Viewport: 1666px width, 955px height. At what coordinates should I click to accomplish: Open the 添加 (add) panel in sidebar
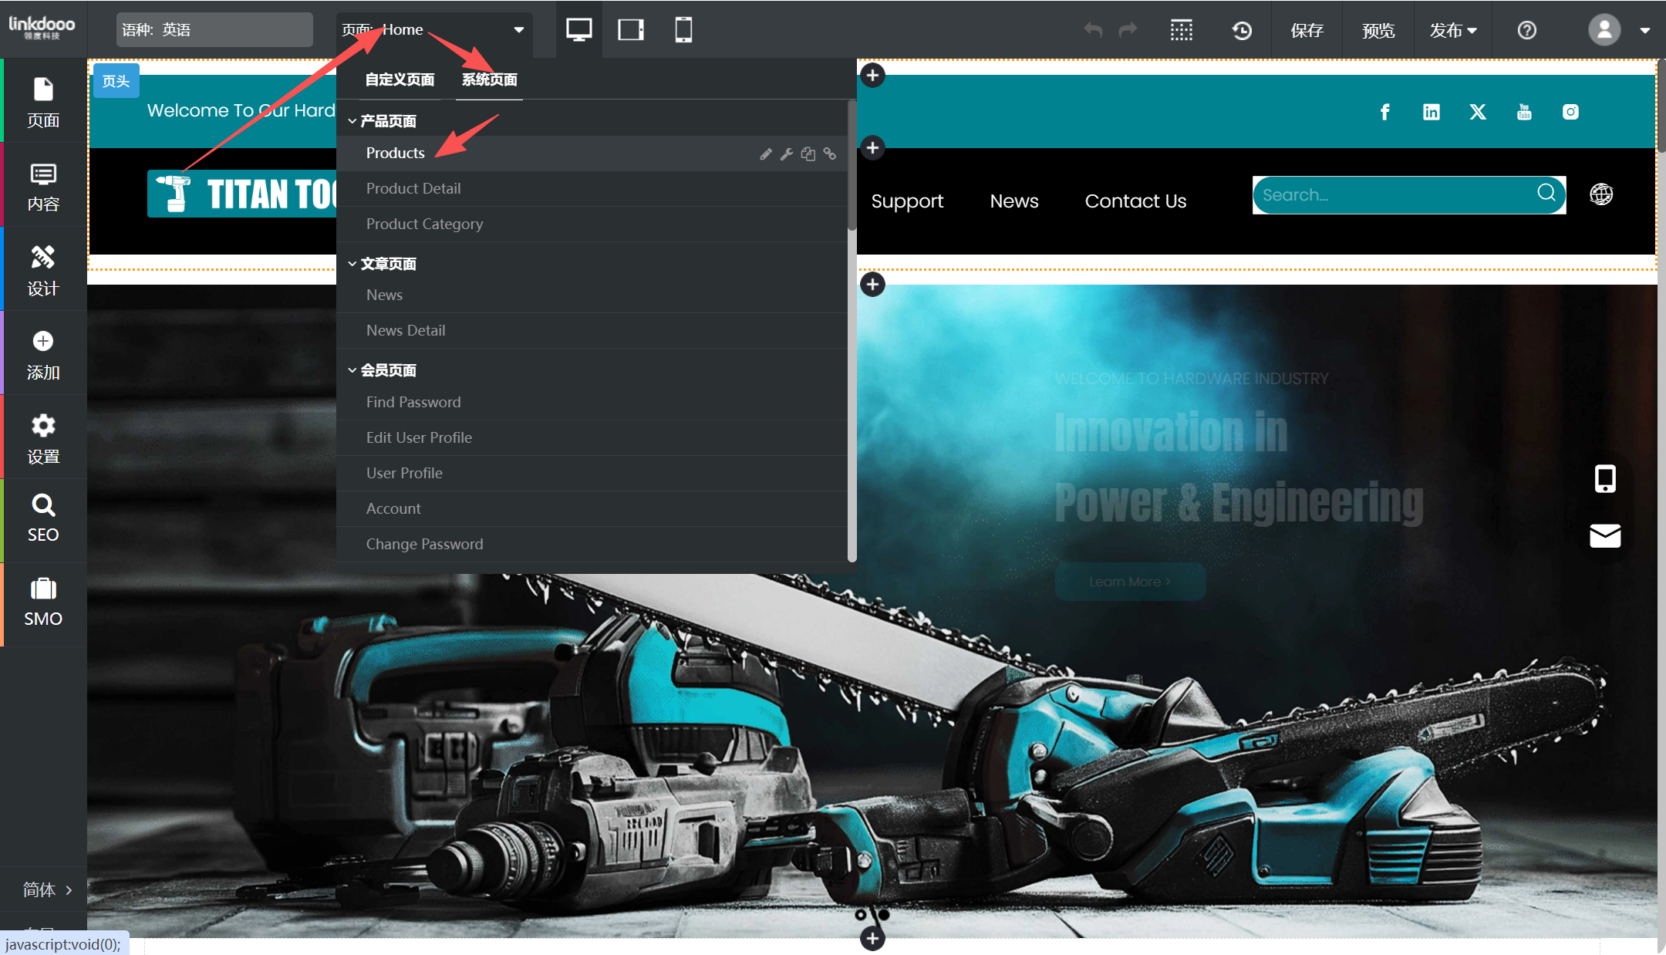[43, 355]
